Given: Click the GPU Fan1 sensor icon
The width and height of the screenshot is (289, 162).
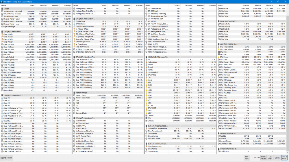Looking at the screenshot, I should (x=218, y=52).
